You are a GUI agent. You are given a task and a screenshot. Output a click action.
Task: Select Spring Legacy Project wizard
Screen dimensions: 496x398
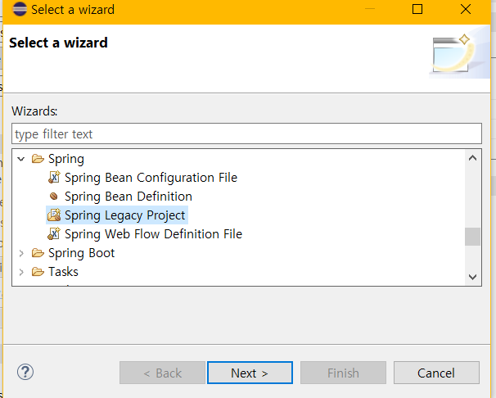pos(124,215)
